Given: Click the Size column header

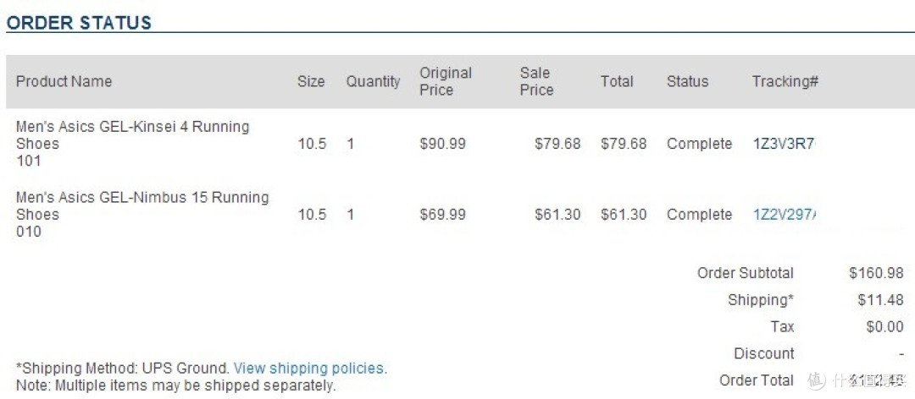Looking at the screenshot, I should point(311,81).
